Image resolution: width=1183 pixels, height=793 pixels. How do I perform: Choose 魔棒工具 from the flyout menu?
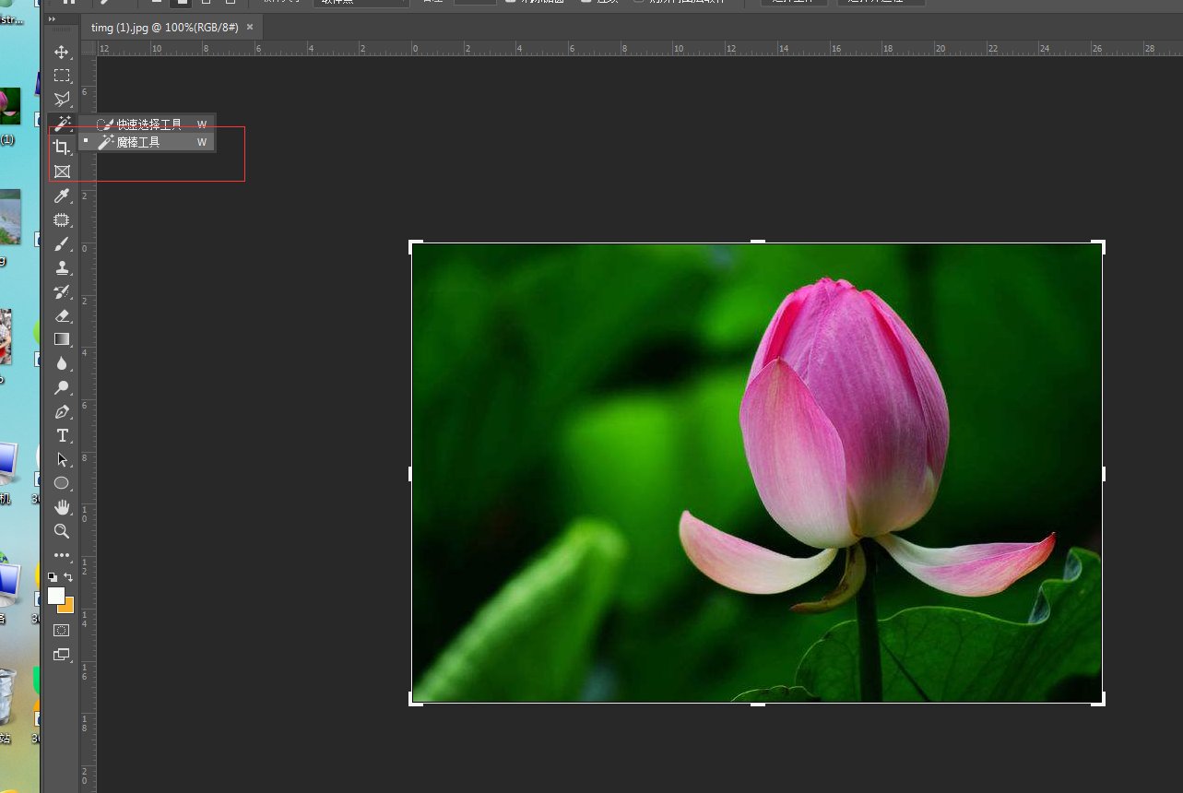(x=137, y=142)
